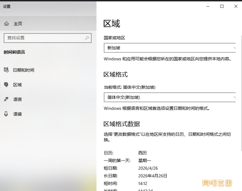Screen dimensions: 242x191
Task: Click the chevron of the 新加坡 country dropdown
Action: pos(235,48)
